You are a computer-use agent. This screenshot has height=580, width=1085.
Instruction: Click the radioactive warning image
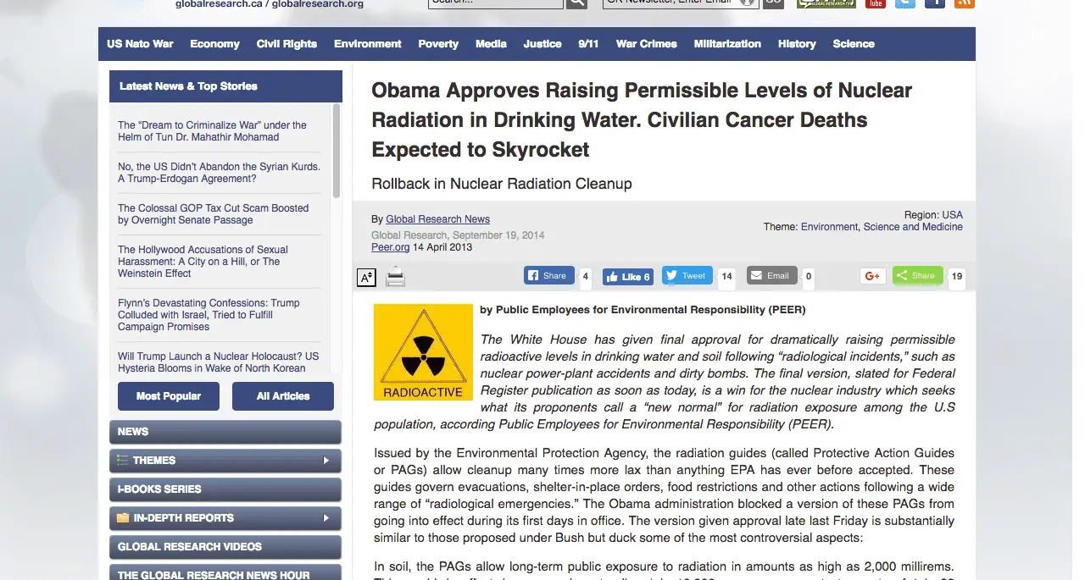(423, 351)
